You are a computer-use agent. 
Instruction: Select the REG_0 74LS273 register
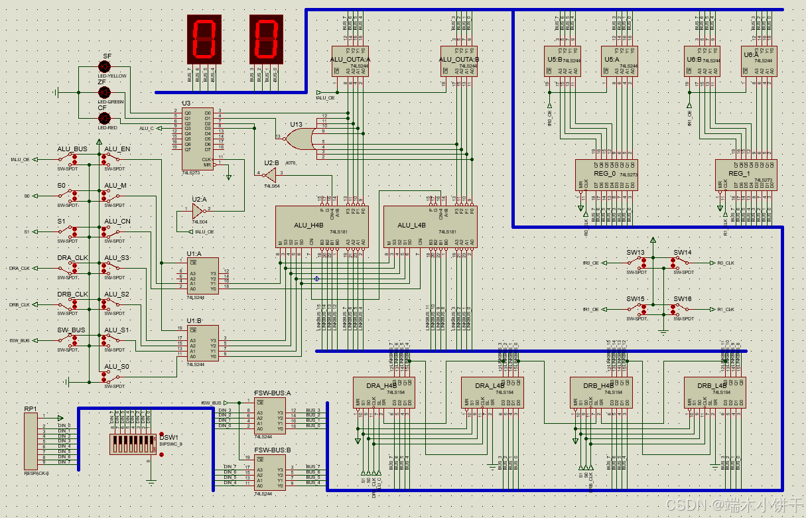606,175
